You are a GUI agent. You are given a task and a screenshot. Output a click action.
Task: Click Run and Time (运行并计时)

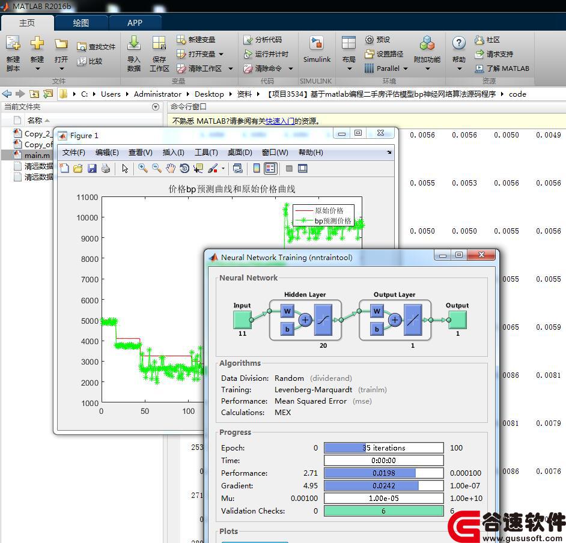(x=266, y=54)
